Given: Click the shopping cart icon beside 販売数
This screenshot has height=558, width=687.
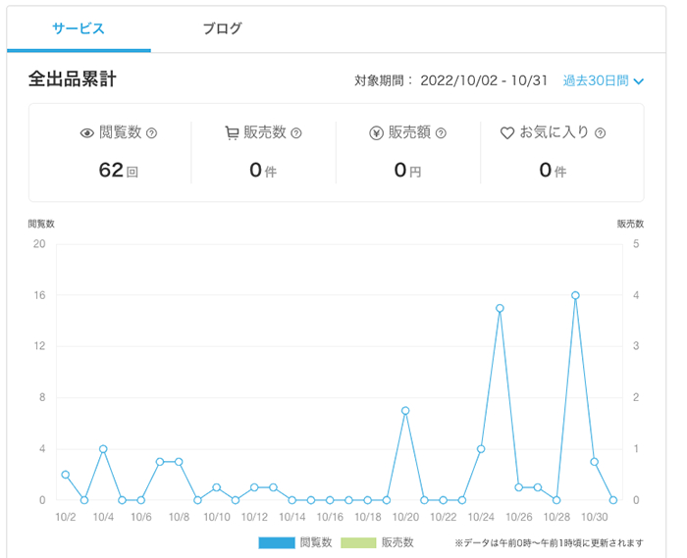Looking at the screenshot, I should click(233, 132).
